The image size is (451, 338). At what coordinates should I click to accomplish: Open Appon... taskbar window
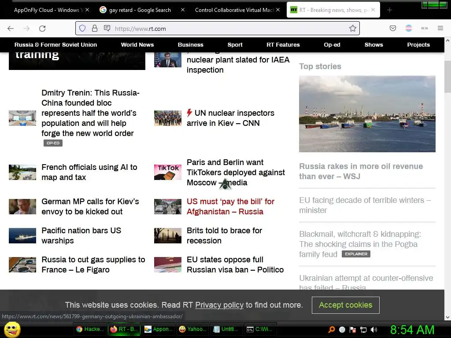click(x=158, y=329)
